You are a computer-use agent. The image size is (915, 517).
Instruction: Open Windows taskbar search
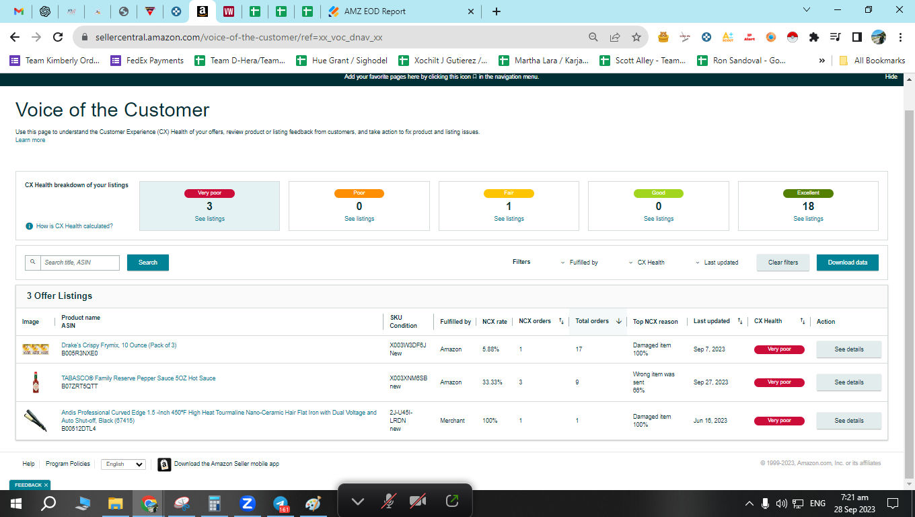(48, 502)
